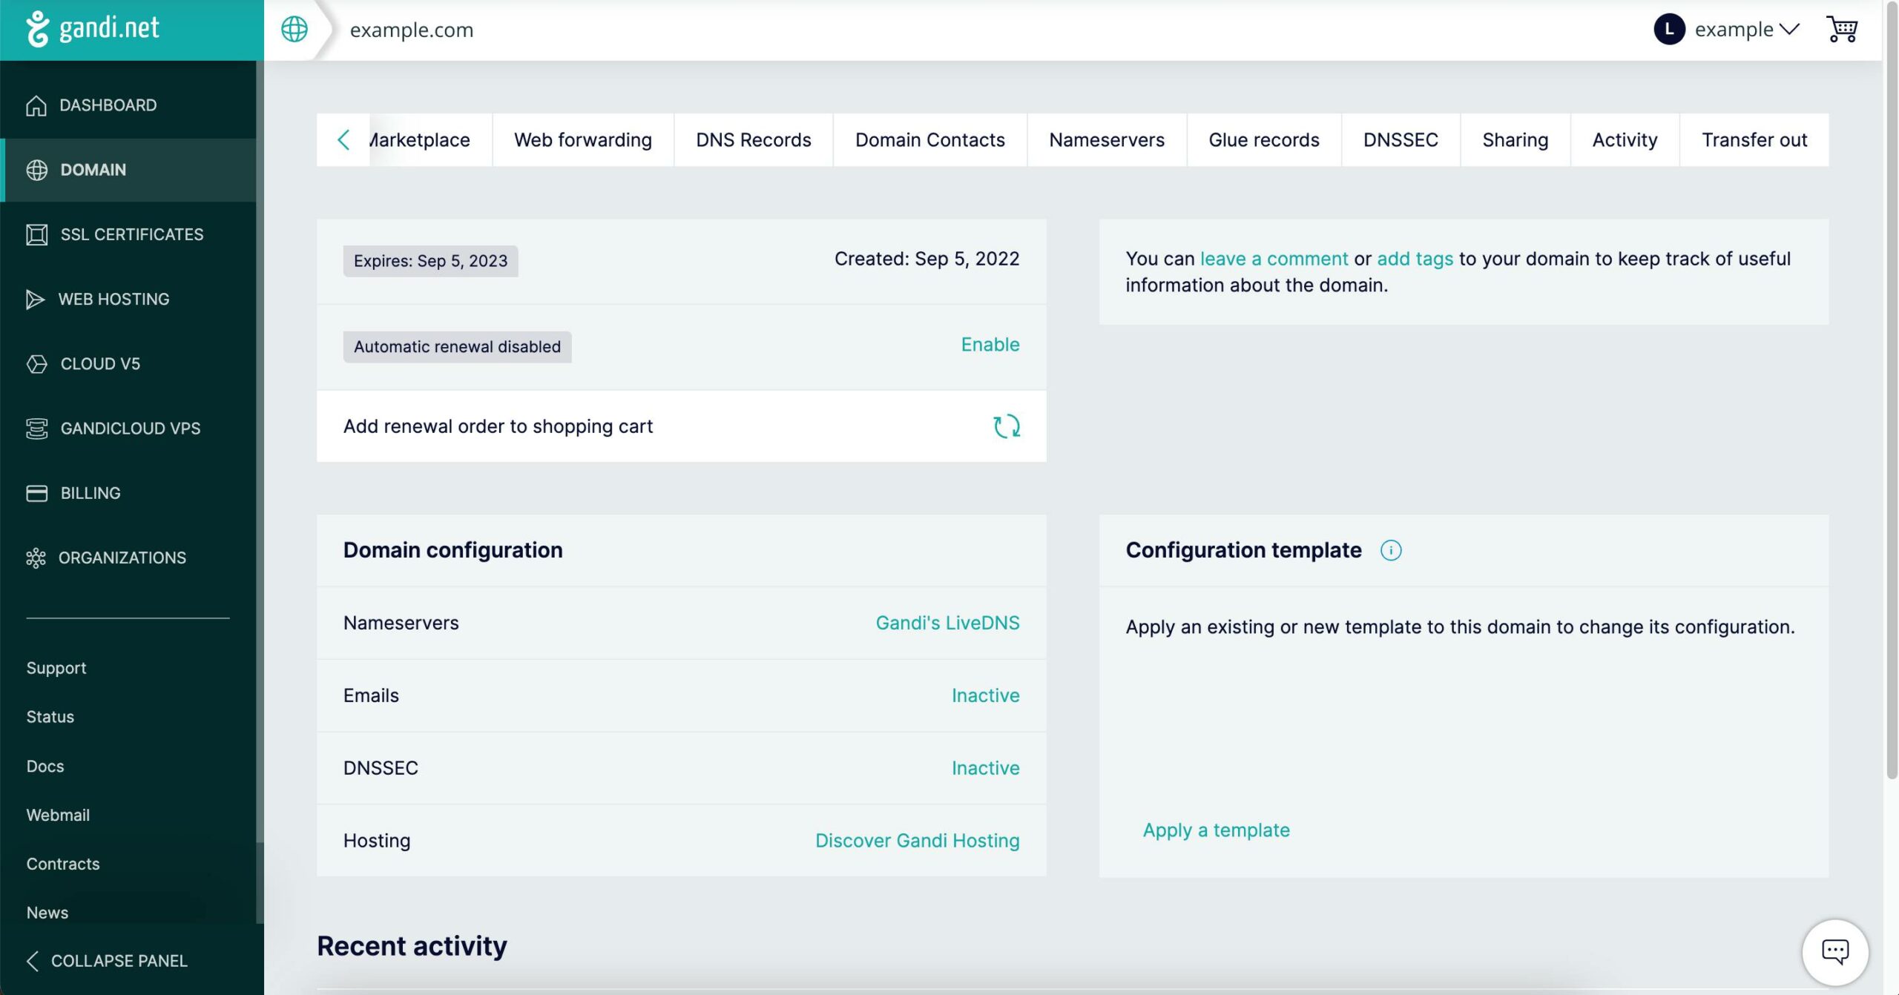1899x995 pixels.
Task: Click the add tags link
Action: [x=1415, y=259]
